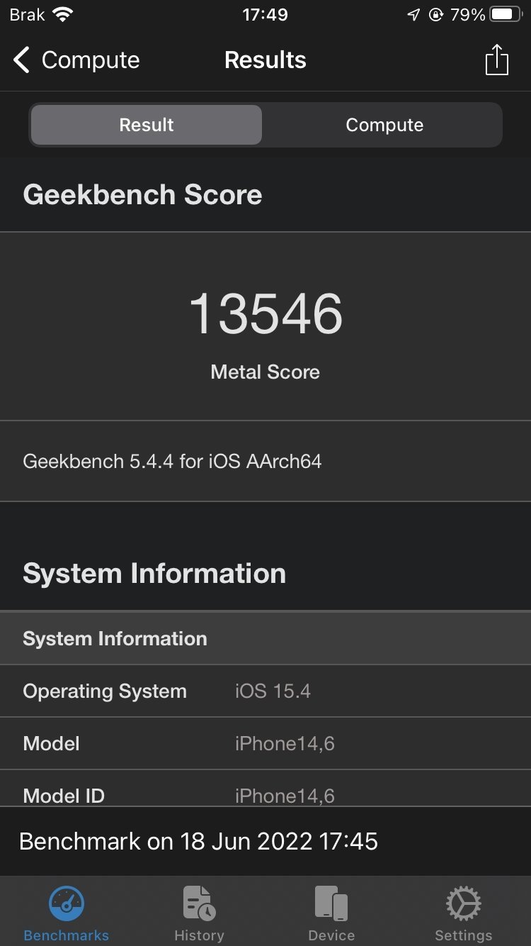The image size is (531, 946).
Task: Tap the System Information table header
Action: 265,638
